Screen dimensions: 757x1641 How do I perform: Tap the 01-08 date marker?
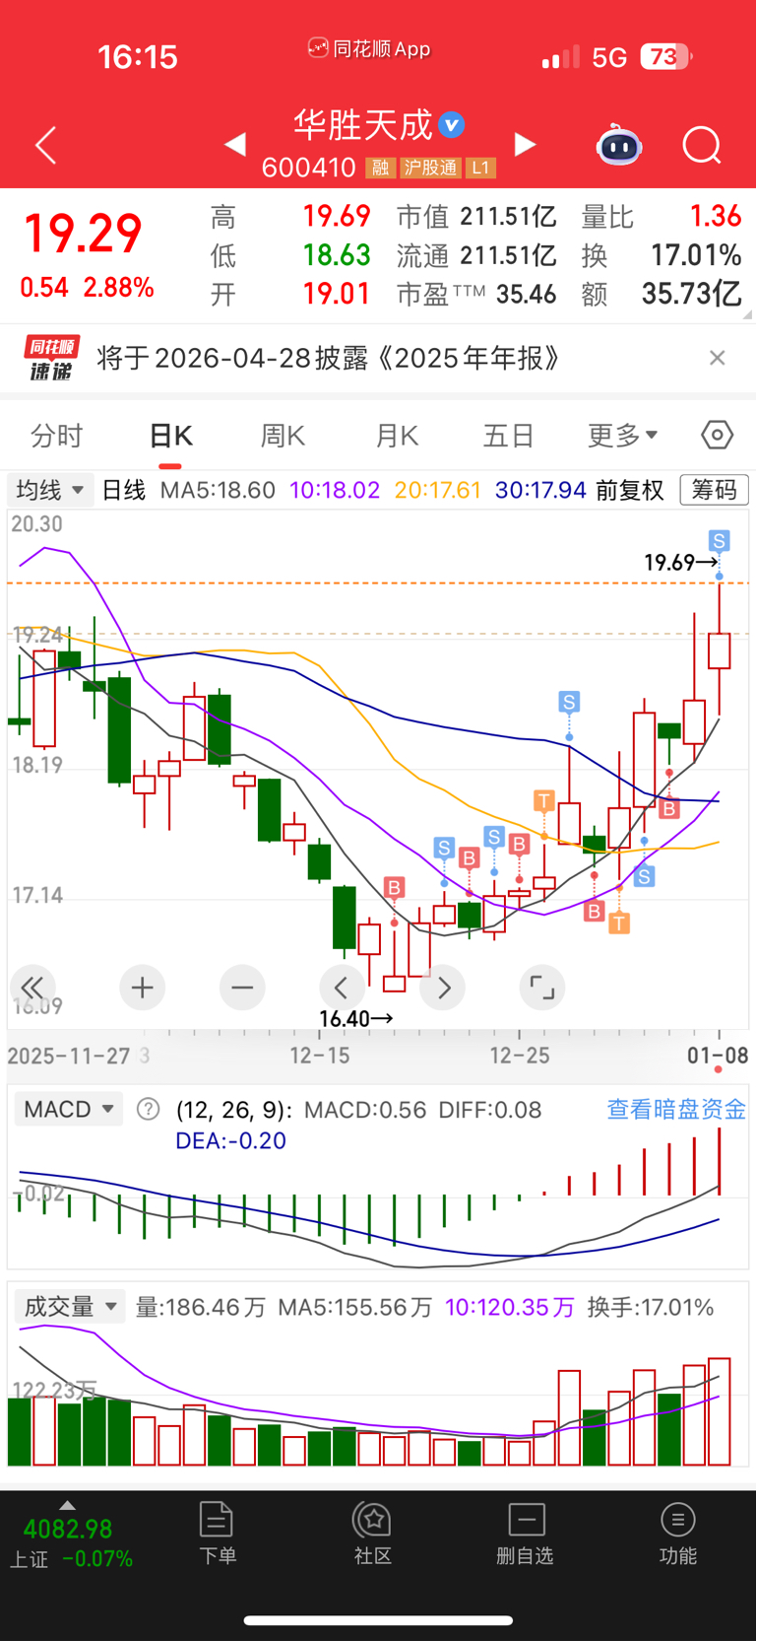(718, 1056)
